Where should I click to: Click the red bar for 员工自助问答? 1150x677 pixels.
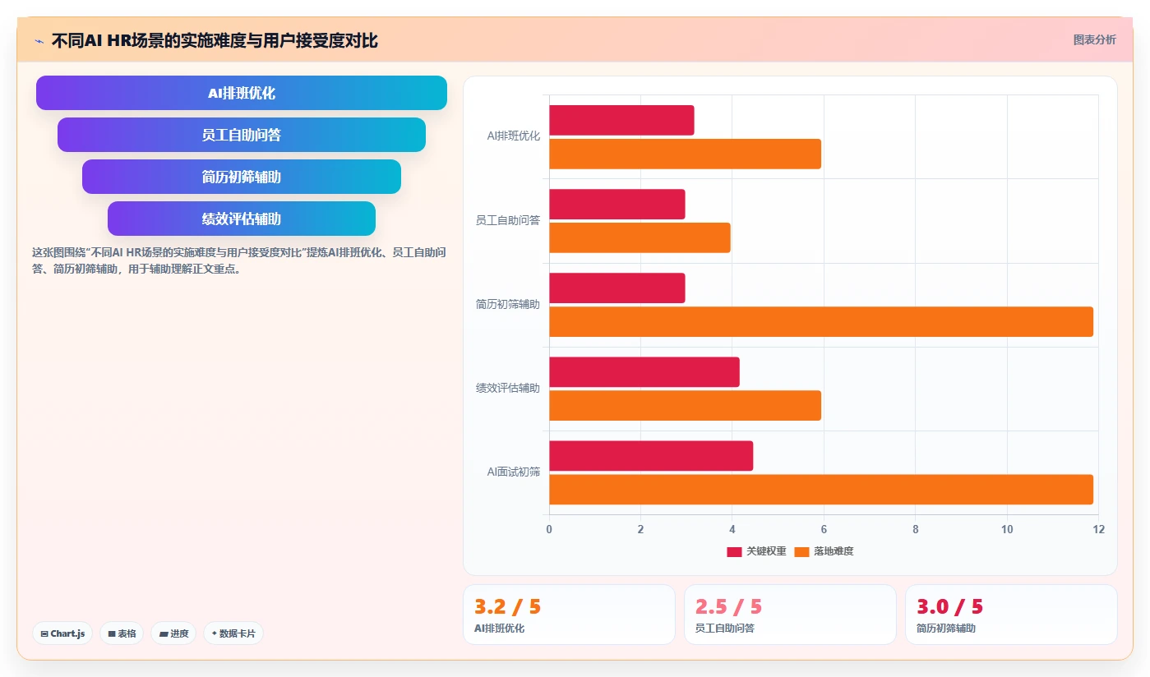click(x=617, y=204)
